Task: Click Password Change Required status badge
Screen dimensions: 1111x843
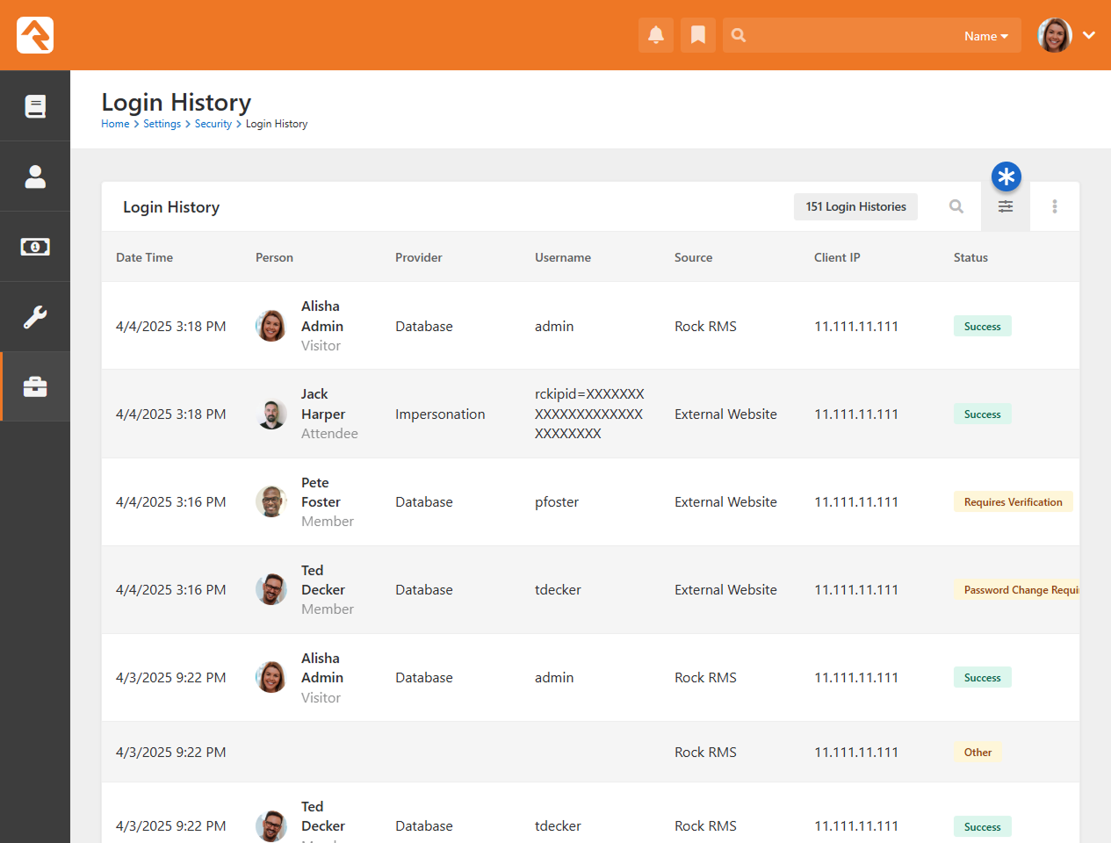Action: [x=1017, y=590]
